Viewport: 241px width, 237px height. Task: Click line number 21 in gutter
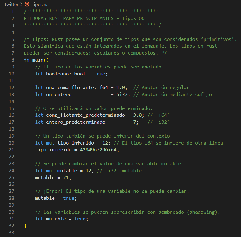(12, 150)
